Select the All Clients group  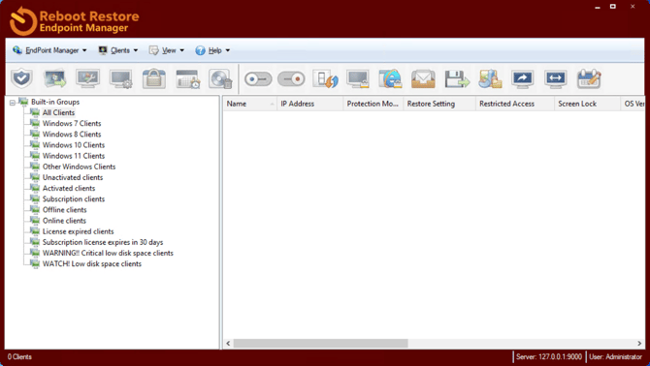click(58, 112)
